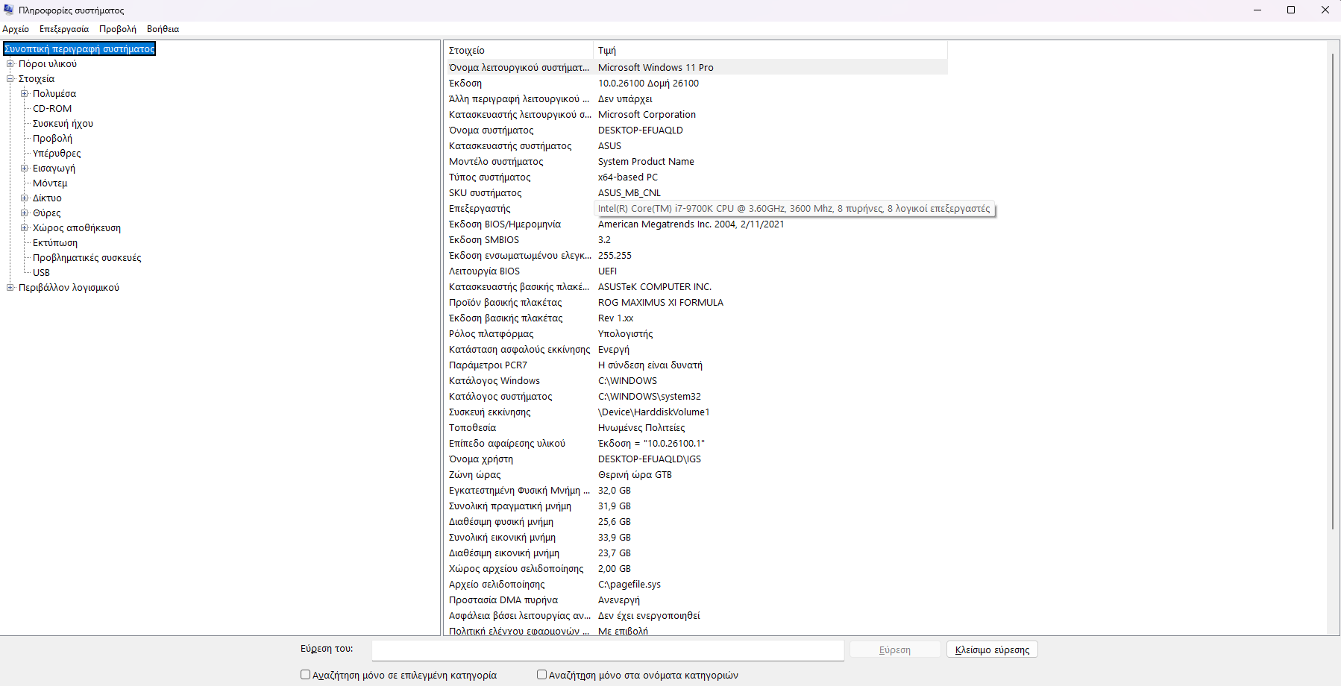Expand the Θύρες node
The image size is (1341, 686).
pyautogui.click(x=25, y=213)
